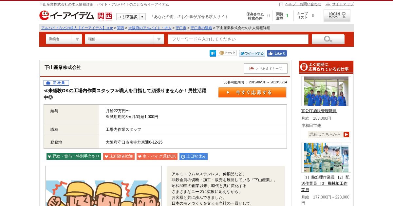Screen dimensions: 393x206
Task: Click the ツイートする Twitter button
Action: [252, 53]
